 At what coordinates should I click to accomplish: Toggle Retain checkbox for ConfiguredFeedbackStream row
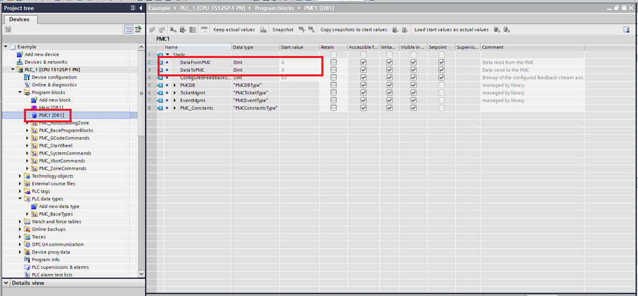pos(333,78)
